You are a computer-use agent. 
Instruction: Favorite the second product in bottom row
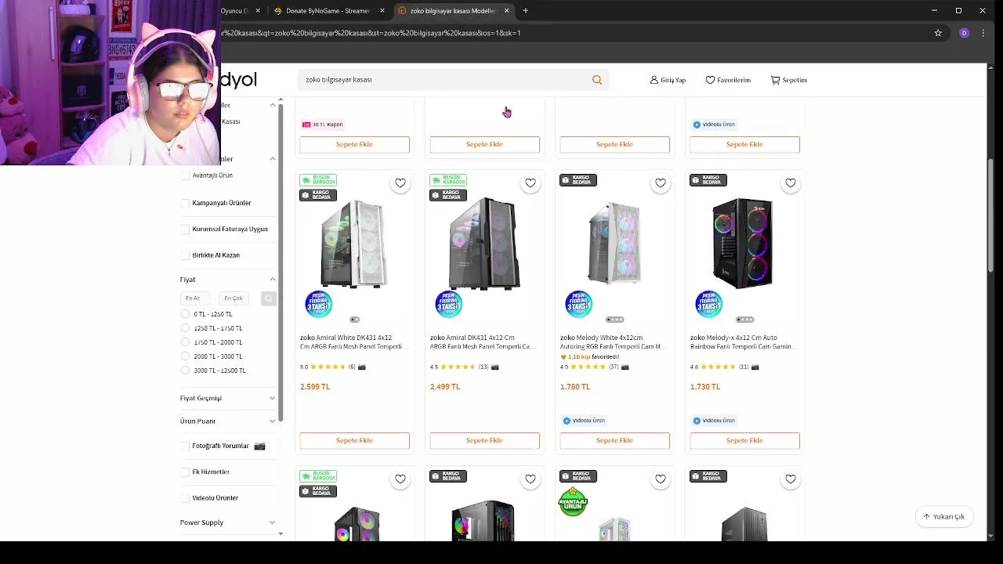pos(530,479)
